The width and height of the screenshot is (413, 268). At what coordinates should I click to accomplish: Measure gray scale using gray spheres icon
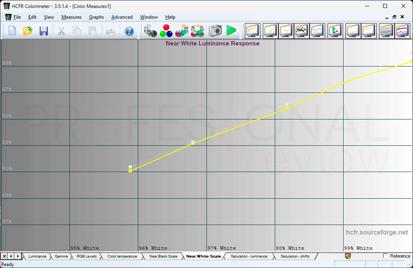pos(151,31)
